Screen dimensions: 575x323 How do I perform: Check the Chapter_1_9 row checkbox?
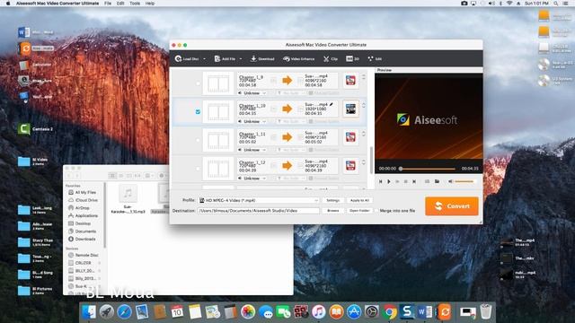click(198, 83)
